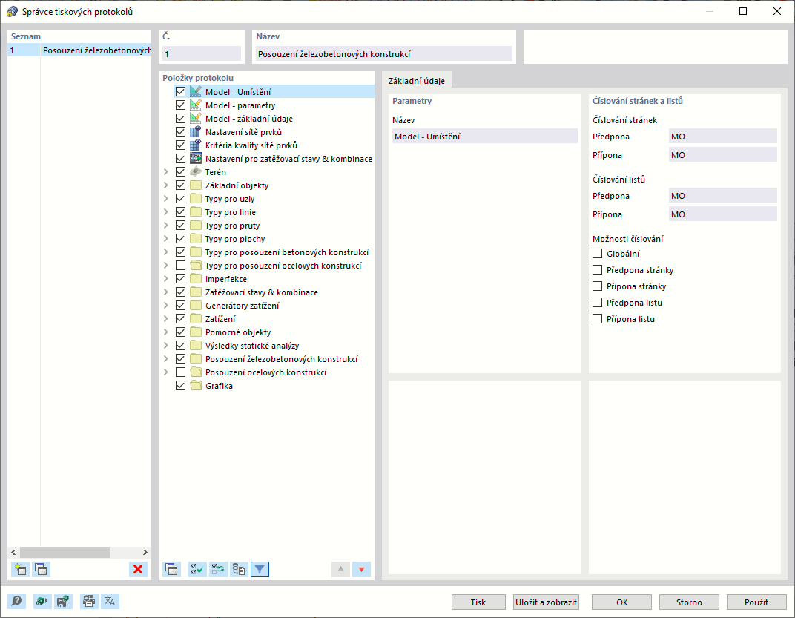
Task: Expand the Typy pro linie node
Action: 166,212
